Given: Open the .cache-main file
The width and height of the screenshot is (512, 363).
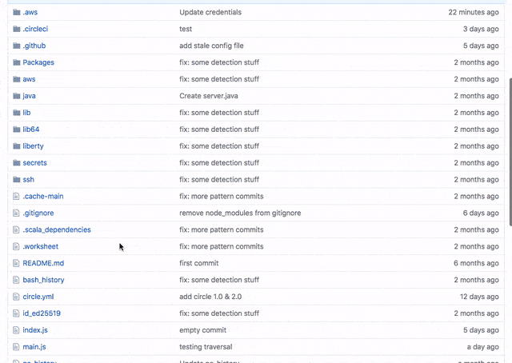Looking at the screenshot, I should click(43, 196).
